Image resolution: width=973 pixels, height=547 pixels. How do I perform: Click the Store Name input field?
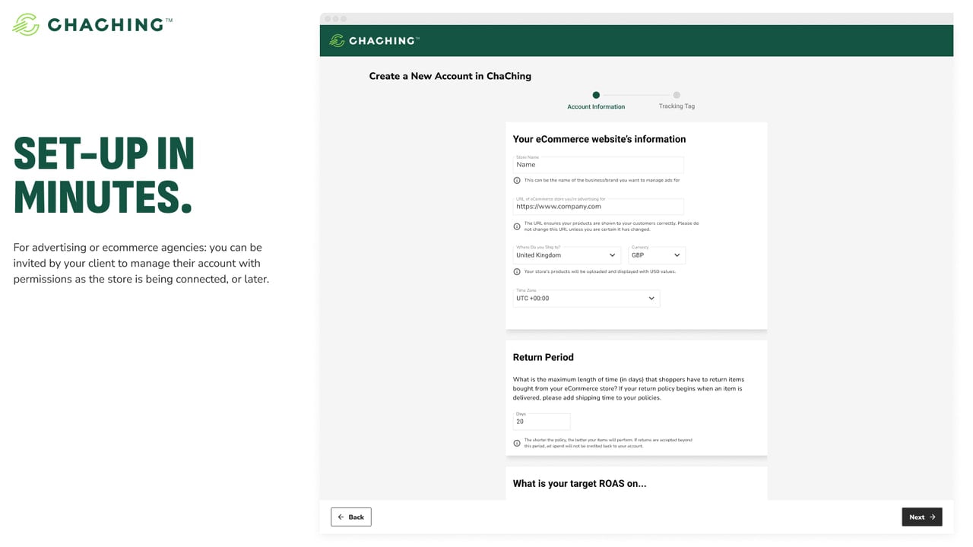598,164
